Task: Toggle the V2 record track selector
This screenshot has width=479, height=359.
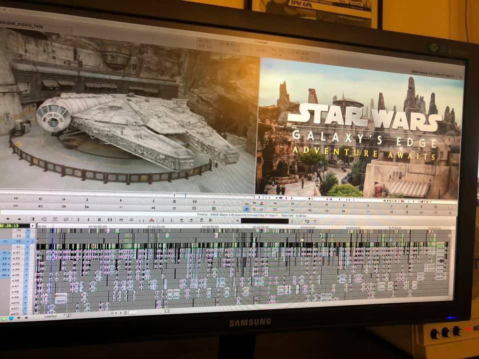Action: coord(18,241)
